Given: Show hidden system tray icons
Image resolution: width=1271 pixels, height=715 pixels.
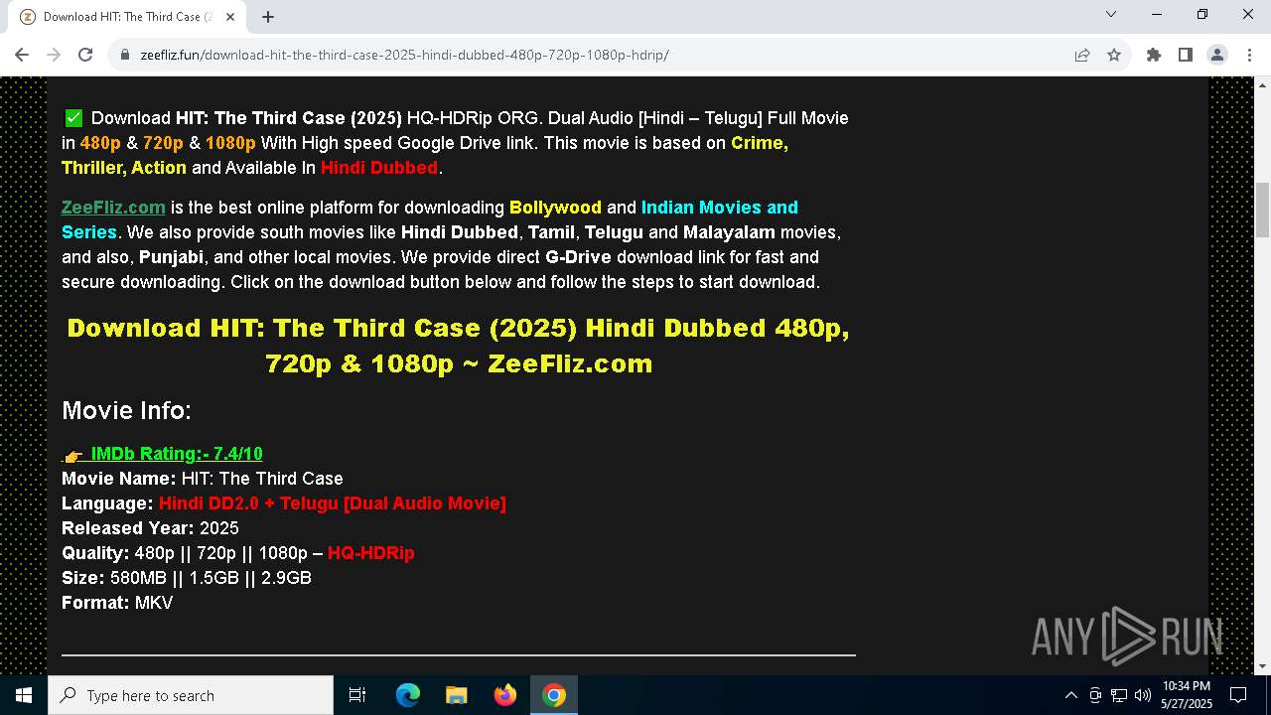Looking at the screenshot, I should pos(1070,695).
